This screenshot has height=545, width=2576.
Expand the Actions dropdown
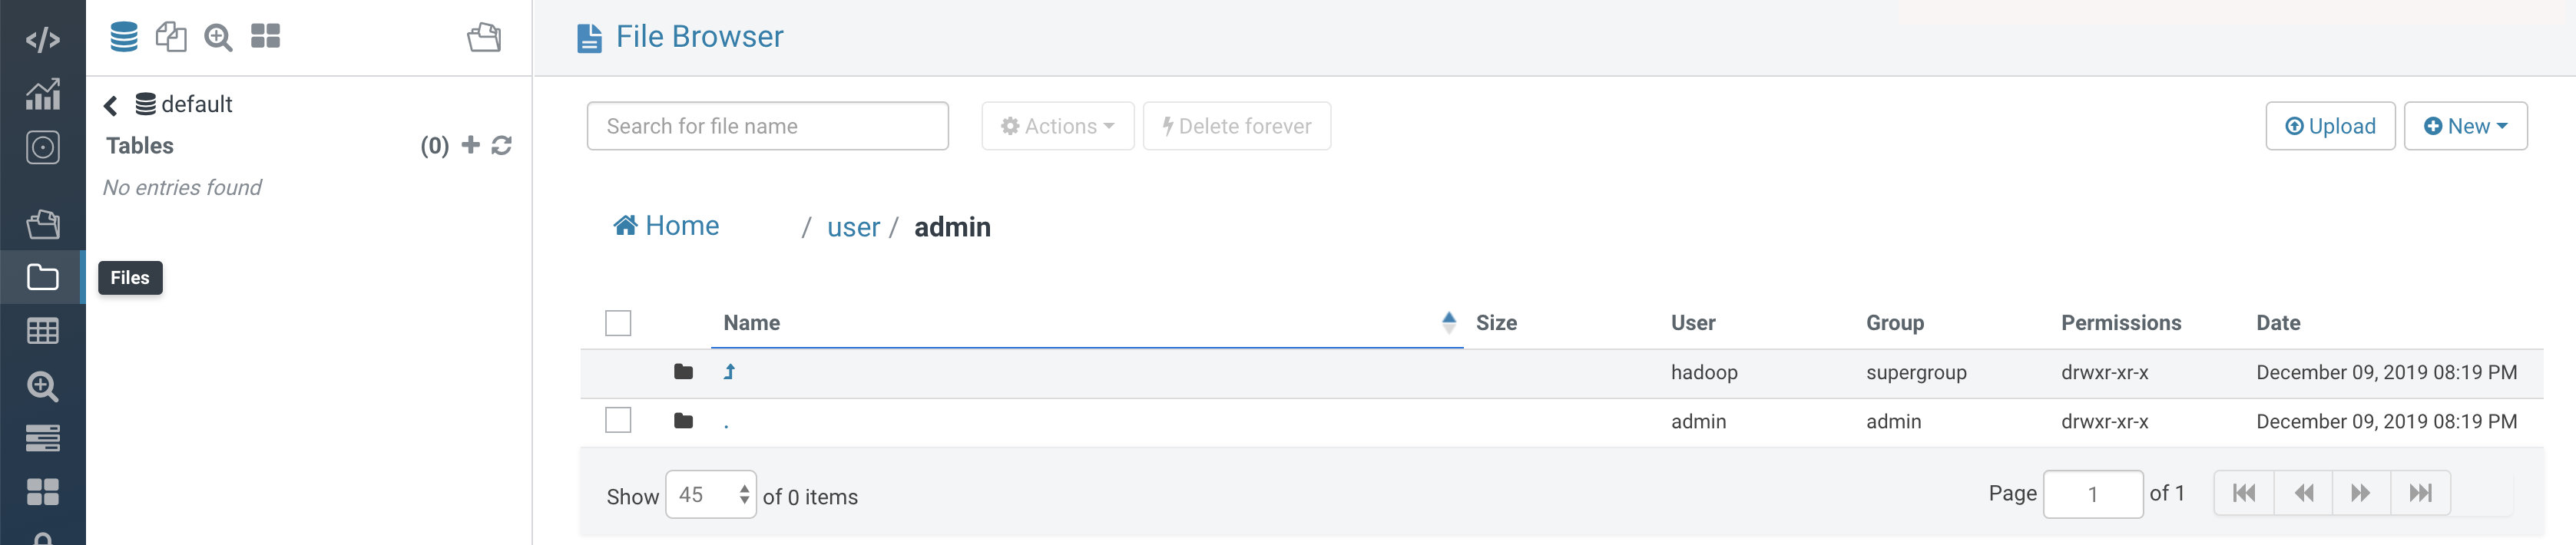(x=1057, y=126)
